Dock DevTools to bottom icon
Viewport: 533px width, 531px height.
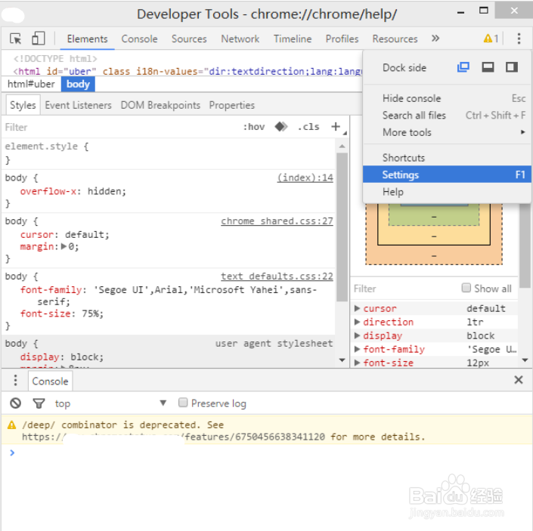tap(488, 67)
